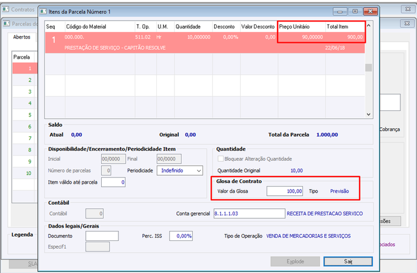The height and width of the screenshot is (273, 417).
Task: Close the Parcelas background window
Action: click(x=407, y=23)
